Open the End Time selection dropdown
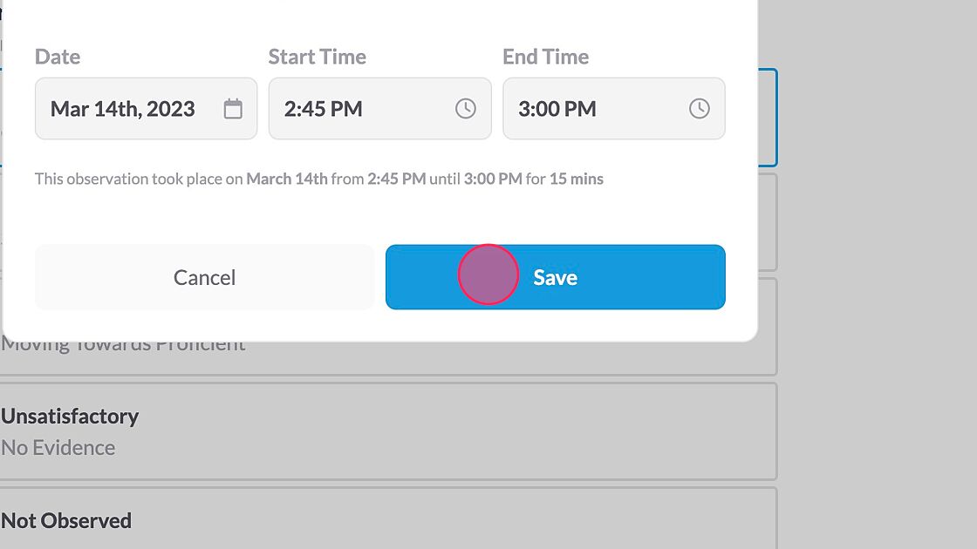Screen dimensions: 977x549 click(x=614, y=108)
